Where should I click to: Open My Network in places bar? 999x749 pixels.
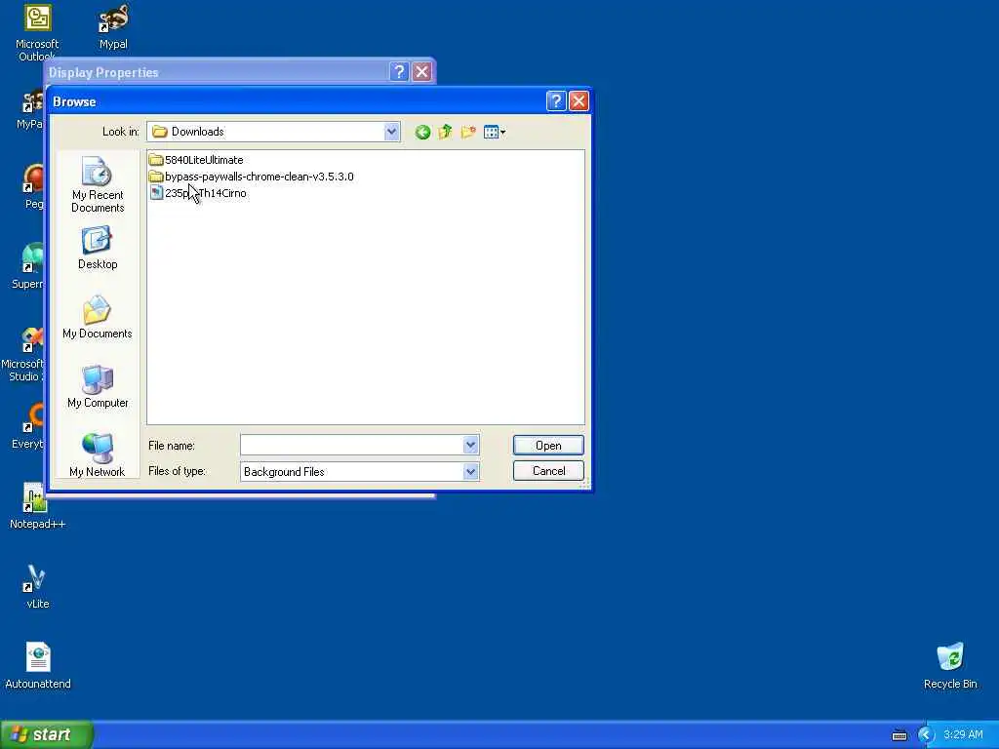click(98, 454)
